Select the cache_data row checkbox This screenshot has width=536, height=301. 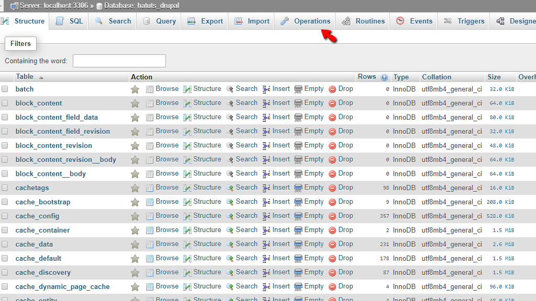(x=5, y=245)
